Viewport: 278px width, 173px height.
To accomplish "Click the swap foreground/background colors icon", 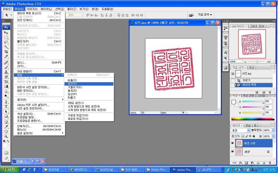I will (x=8, y=141).
